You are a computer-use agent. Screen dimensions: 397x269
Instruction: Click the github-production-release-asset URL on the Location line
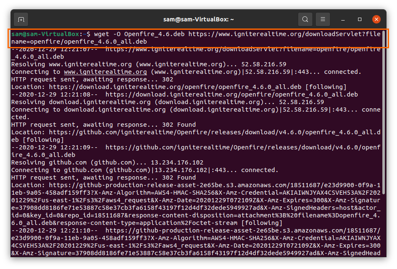(196, 204)
